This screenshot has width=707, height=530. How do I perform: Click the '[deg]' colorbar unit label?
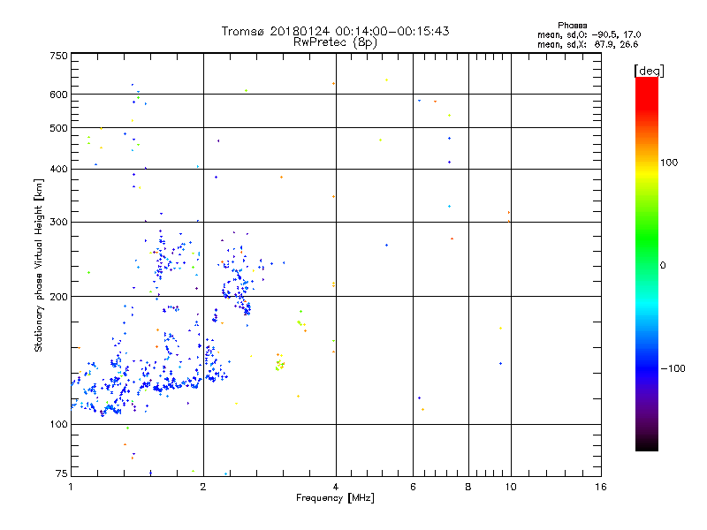[x=649, y=71]
